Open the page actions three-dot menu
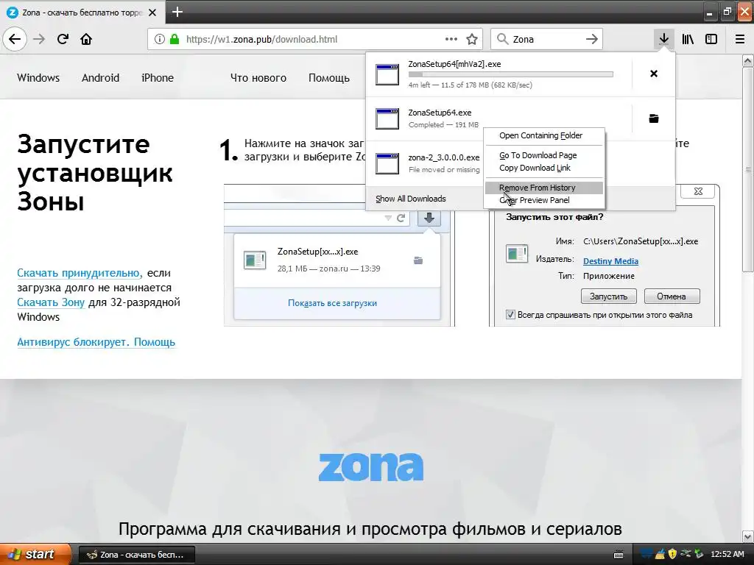 [x=451, y=40]
